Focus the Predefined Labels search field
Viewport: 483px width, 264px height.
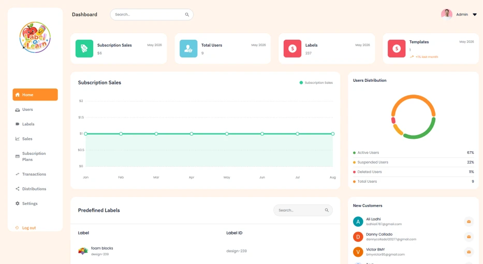(x=303, y=210)
